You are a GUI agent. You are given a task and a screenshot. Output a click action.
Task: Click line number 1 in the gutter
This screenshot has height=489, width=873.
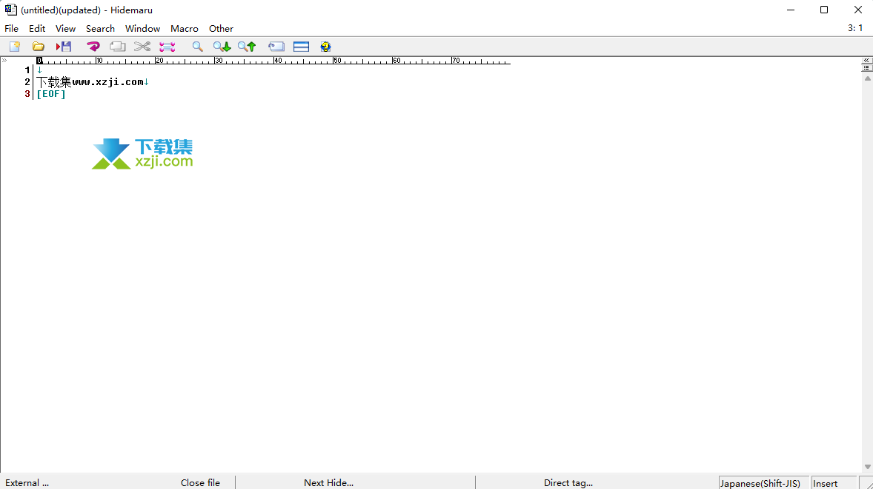pyautogui.click(x=27, y=70)
